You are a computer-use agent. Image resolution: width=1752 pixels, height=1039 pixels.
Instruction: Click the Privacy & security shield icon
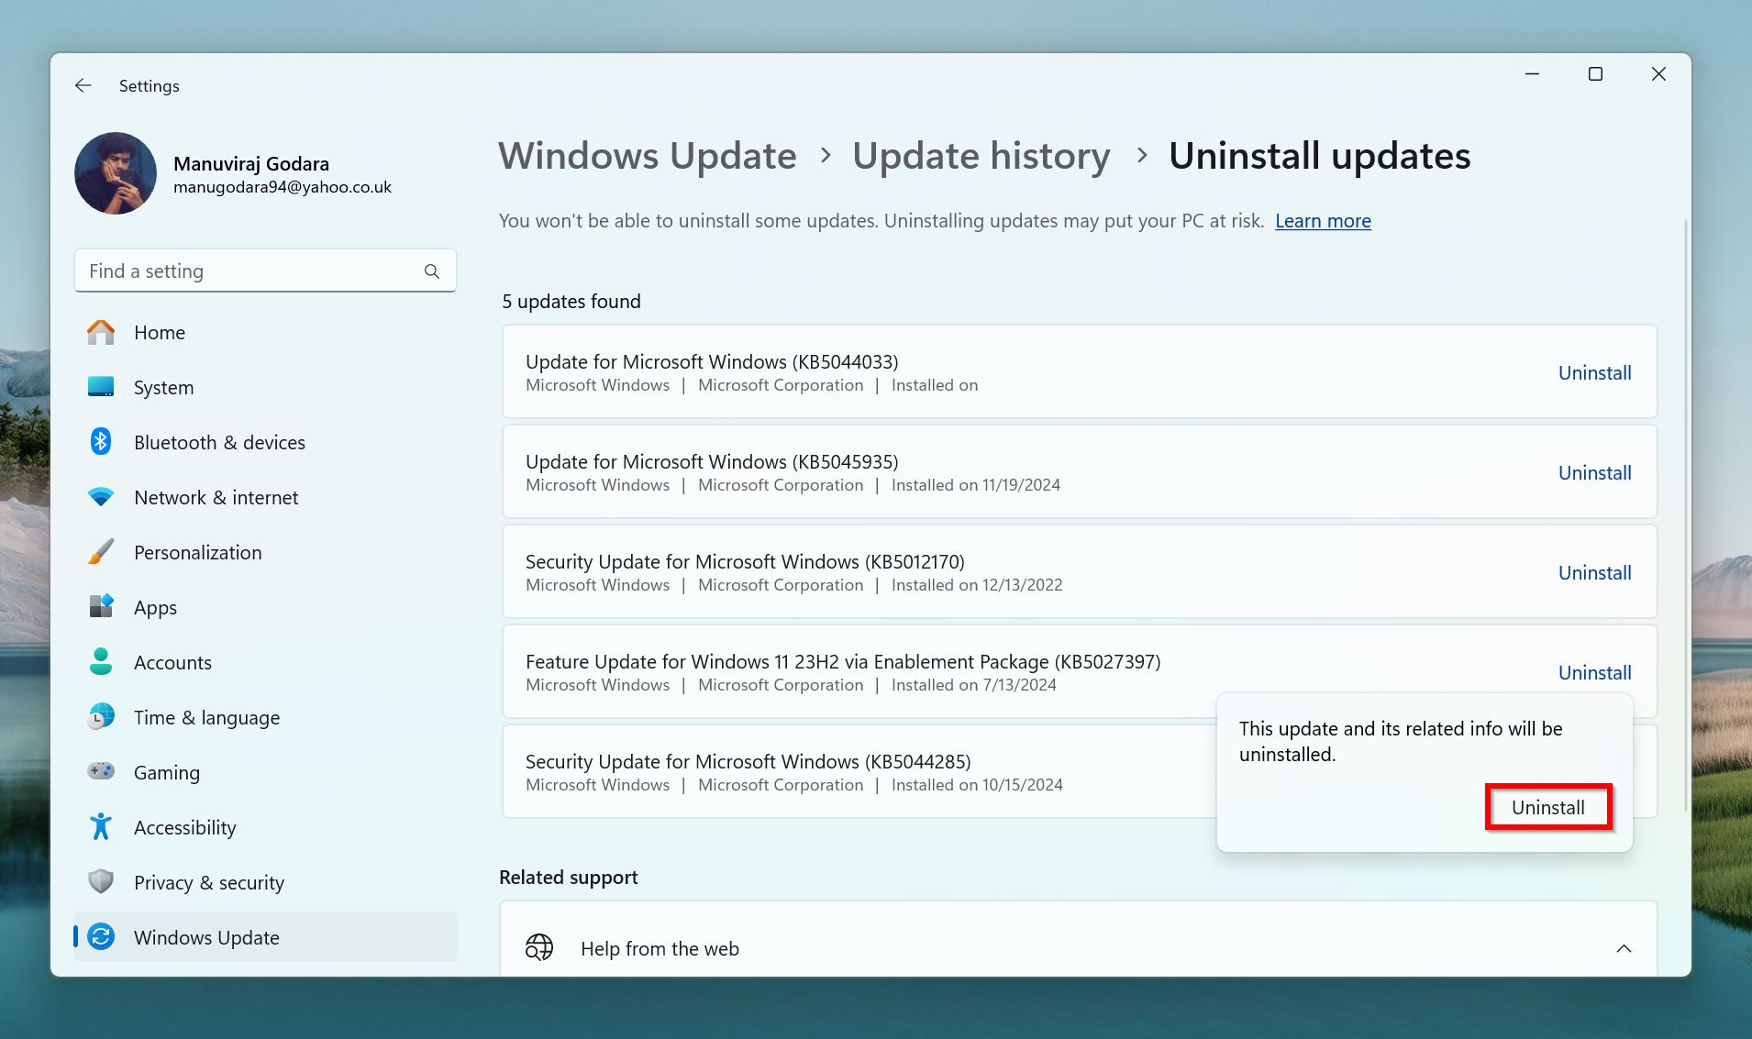pyautogui.click(x=101, y=882)
